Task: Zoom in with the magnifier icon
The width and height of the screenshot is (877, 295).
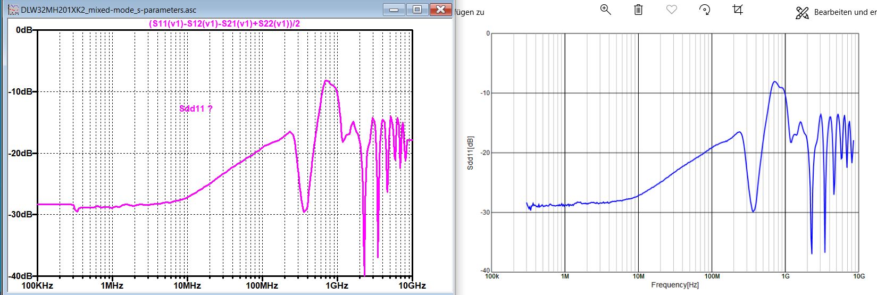Action: 605,10
